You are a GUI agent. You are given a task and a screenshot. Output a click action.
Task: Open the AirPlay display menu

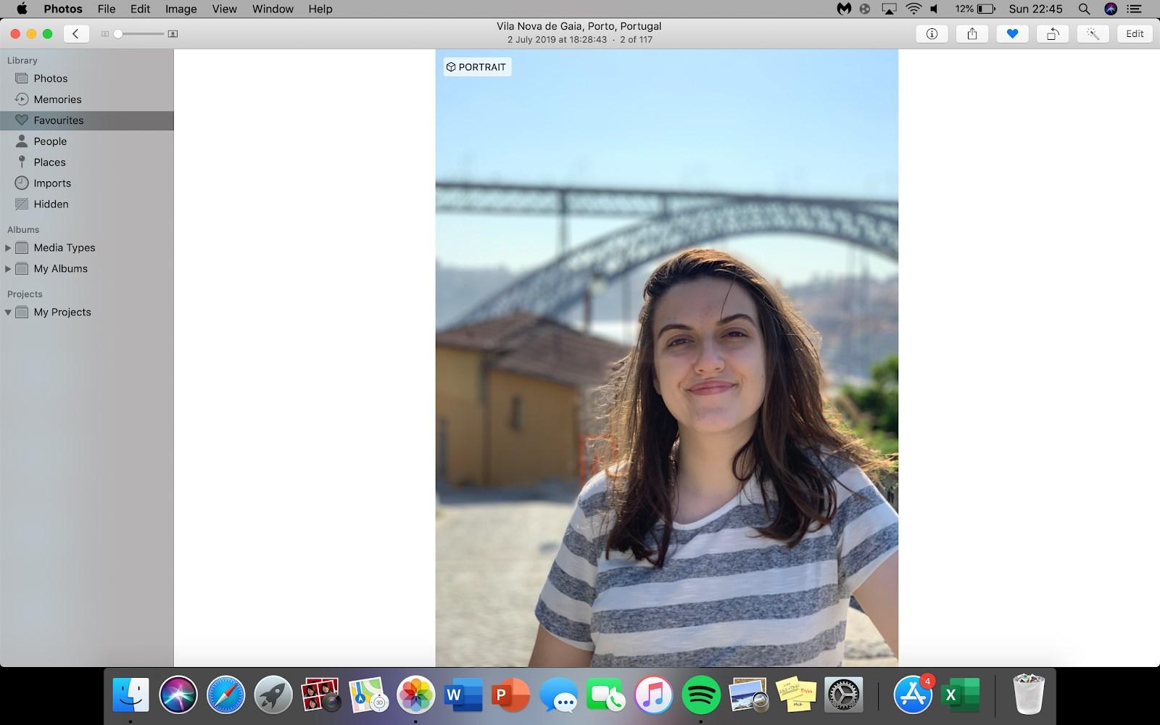[x=890, y=9]
